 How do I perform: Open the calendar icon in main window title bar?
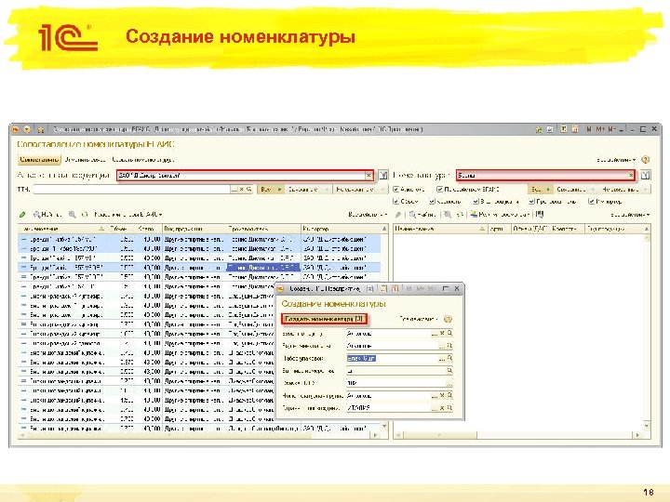(x=575, y=129)
